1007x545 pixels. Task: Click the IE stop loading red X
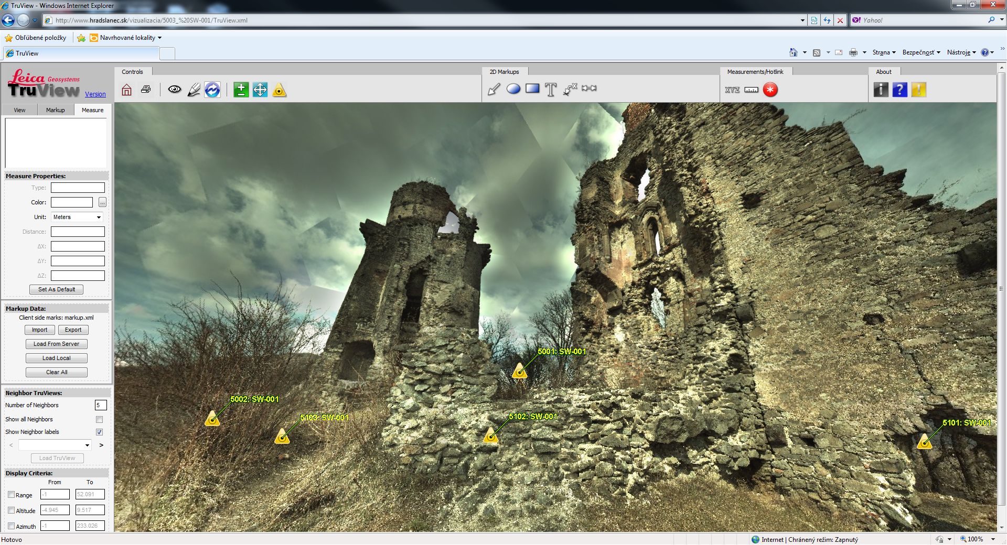coord(840,20)
